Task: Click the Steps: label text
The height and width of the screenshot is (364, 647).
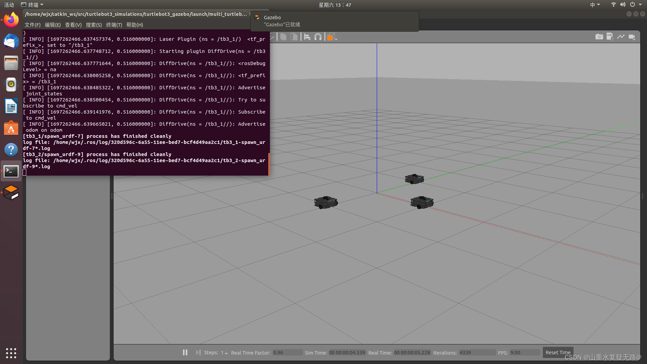Action: pyautogui.click(x=211, y=353)
